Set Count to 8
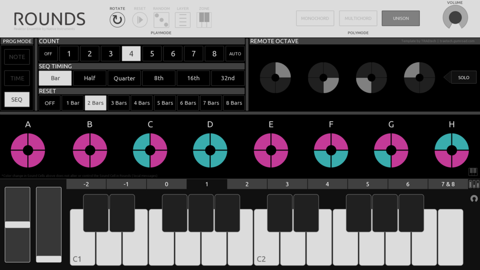The image size is (480, 270). 214,54
